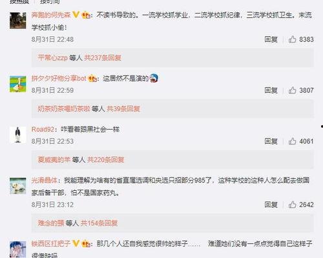Open Road92's user profile link

[x=43, y=129]
